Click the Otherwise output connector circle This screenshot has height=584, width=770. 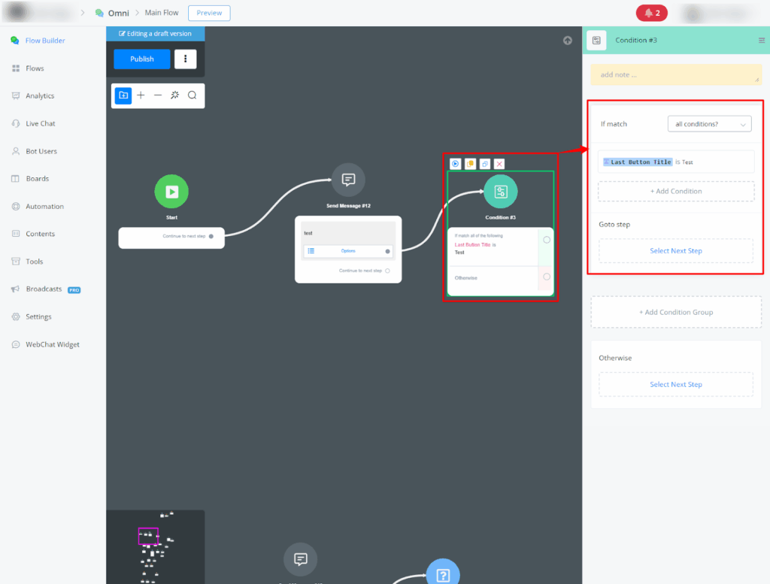547,277
